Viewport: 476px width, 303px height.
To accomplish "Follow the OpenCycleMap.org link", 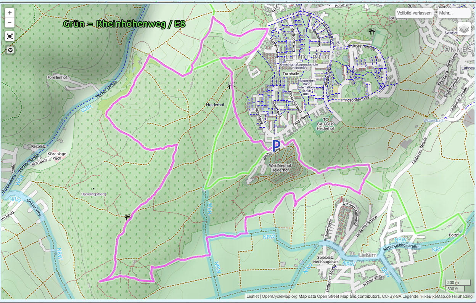I will pyautogui.click(x=279, y=297).
